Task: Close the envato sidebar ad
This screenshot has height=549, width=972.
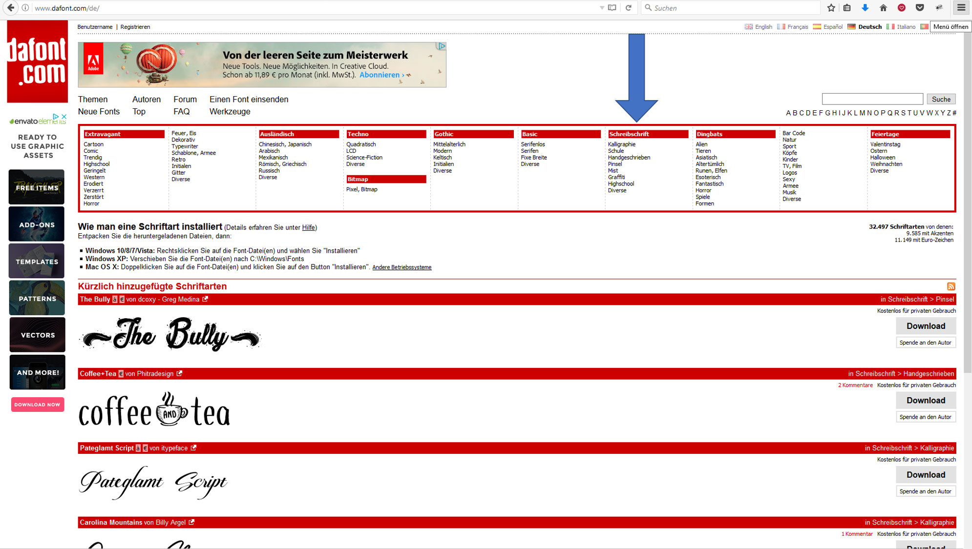Action: pyautogui.click(x=63, y=117)
